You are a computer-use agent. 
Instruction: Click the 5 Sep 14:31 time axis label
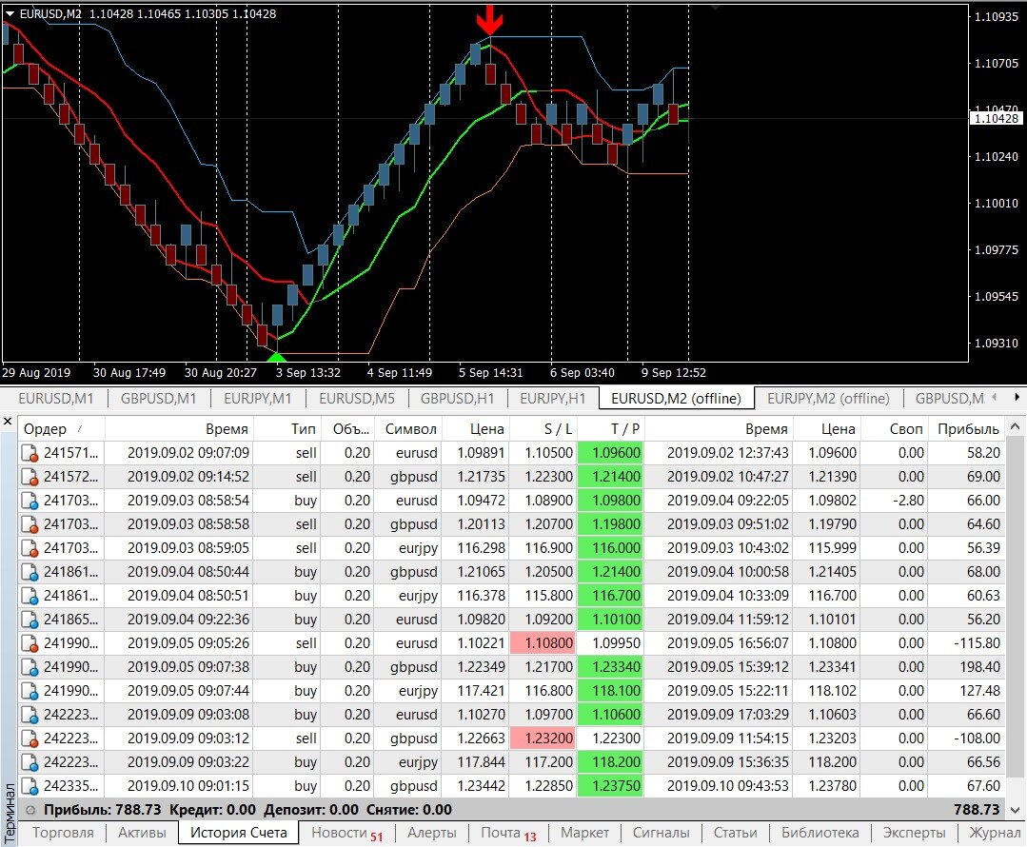click(x=490, y=373)
